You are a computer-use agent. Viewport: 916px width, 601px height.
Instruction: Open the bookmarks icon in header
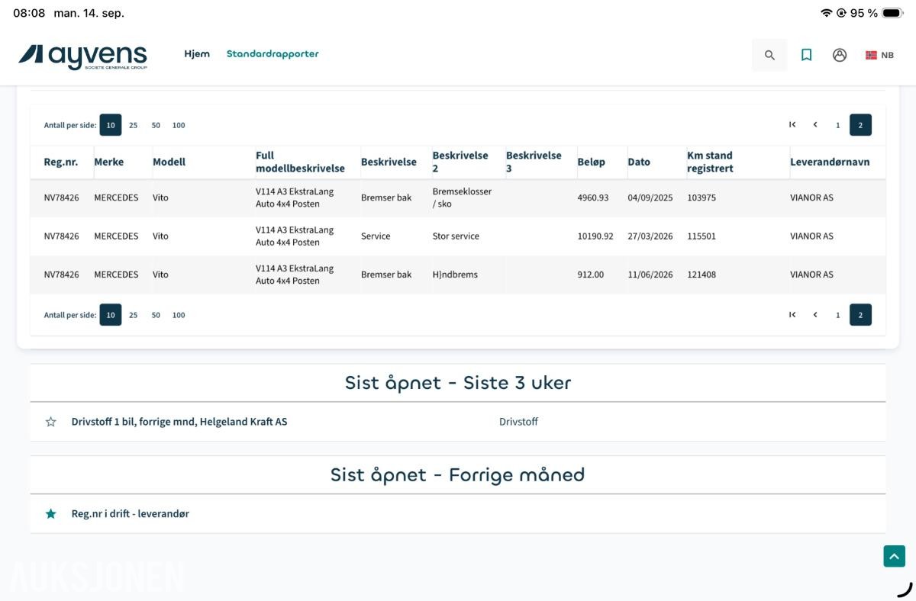806,55
